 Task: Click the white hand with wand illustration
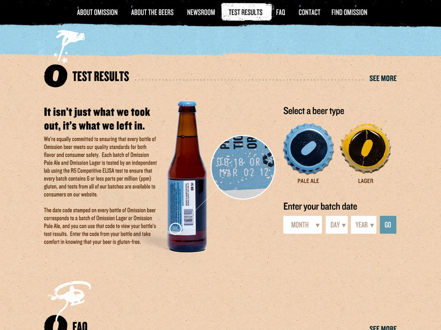pos(68,46)
